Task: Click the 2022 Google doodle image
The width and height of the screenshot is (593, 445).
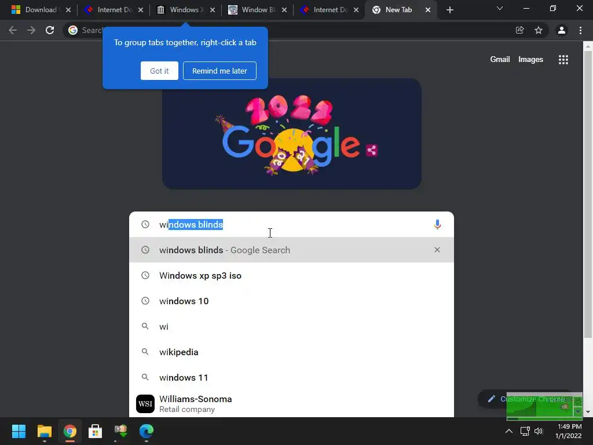Action: coord(292,134)
